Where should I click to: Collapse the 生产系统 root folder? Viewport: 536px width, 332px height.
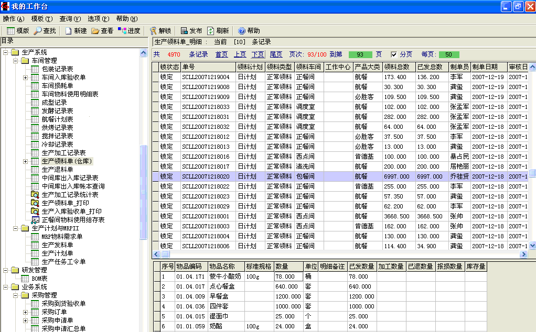click(x=6, y=52)
